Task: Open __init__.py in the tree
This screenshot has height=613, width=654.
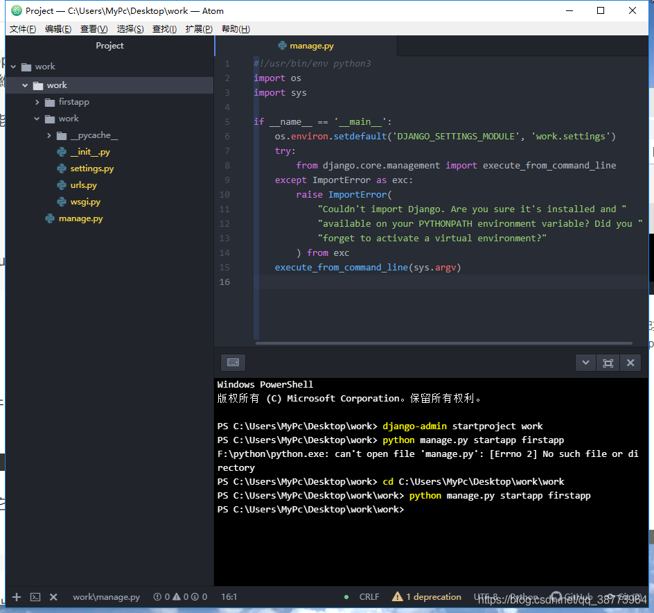Action: click(90, 152)
